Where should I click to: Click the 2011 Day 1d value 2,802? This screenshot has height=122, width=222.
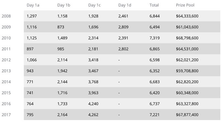(x=124, y=49)
